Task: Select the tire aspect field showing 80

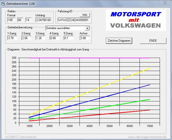Action: (21, 20)
